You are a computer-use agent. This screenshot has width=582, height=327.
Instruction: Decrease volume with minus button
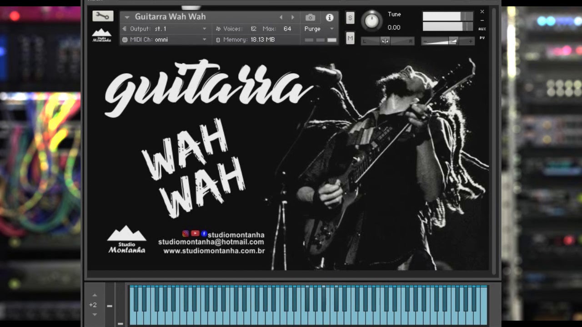click(425, 41)
